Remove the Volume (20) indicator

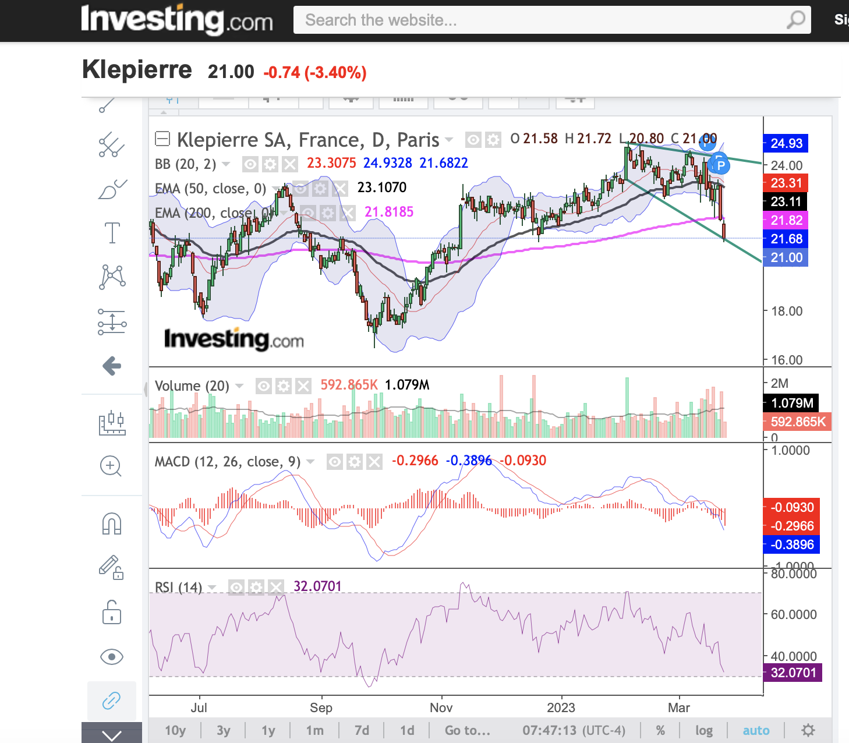pyautogui.click(x=303, y=386)
